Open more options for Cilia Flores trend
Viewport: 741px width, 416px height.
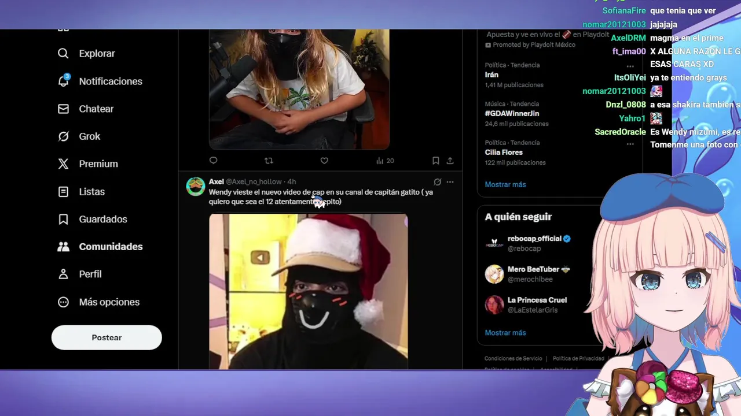(x=630, y=143)
